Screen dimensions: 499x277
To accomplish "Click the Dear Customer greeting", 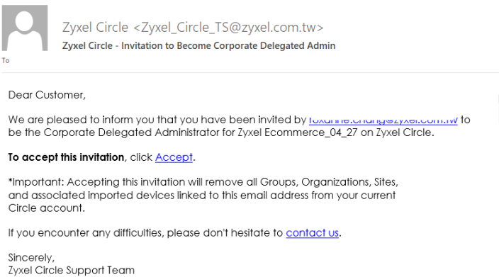I will click(47, 95).
